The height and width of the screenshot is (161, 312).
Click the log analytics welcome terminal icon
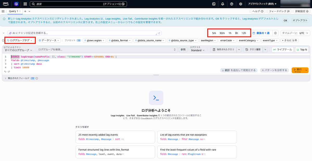coord(156,98)
